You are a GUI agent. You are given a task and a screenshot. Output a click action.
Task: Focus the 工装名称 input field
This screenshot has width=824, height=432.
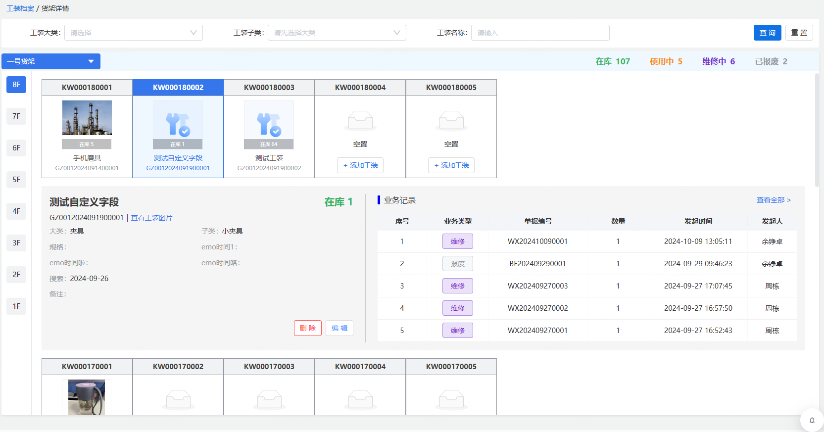tap(540, 33)
